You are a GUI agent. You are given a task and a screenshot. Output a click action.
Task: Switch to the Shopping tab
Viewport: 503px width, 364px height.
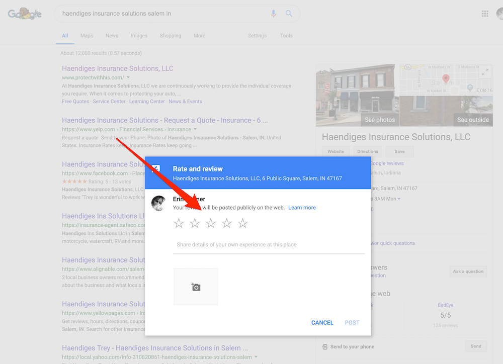[x=171, y=36]
